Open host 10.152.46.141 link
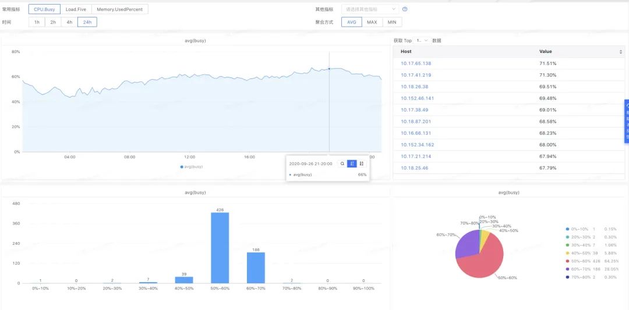The height and width of the screenshot is (310, 629). [417, 98]
